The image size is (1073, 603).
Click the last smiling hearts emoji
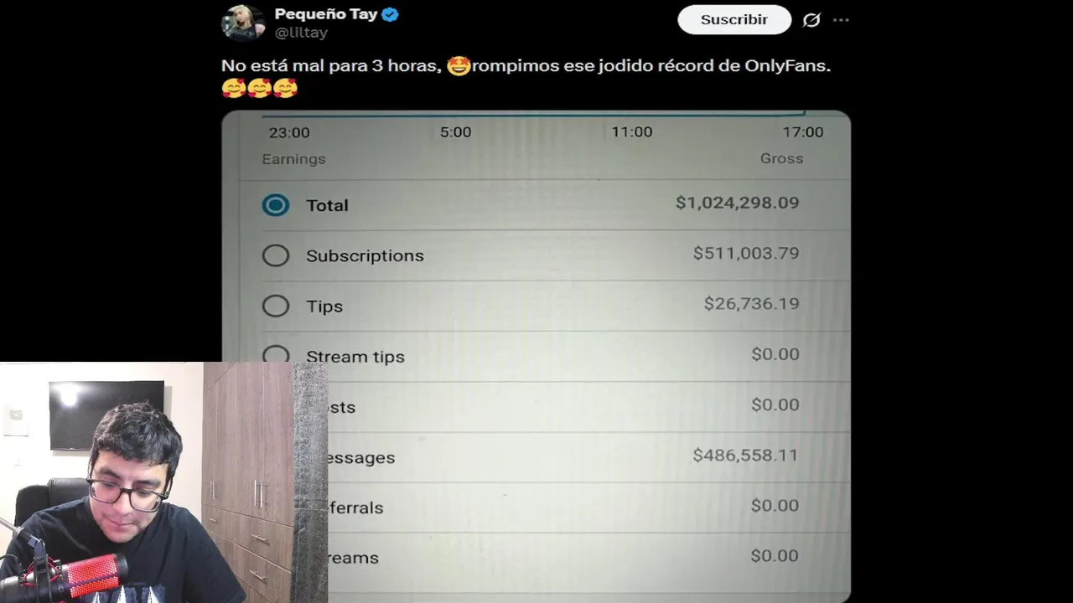point(285,88)
